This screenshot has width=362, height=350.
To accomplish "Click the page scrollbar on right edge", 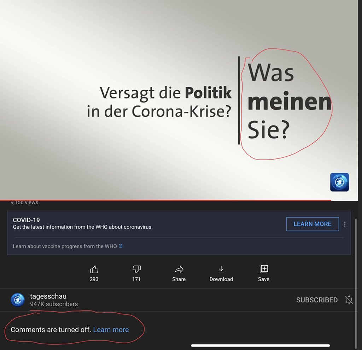I will (x=356, y=283).
